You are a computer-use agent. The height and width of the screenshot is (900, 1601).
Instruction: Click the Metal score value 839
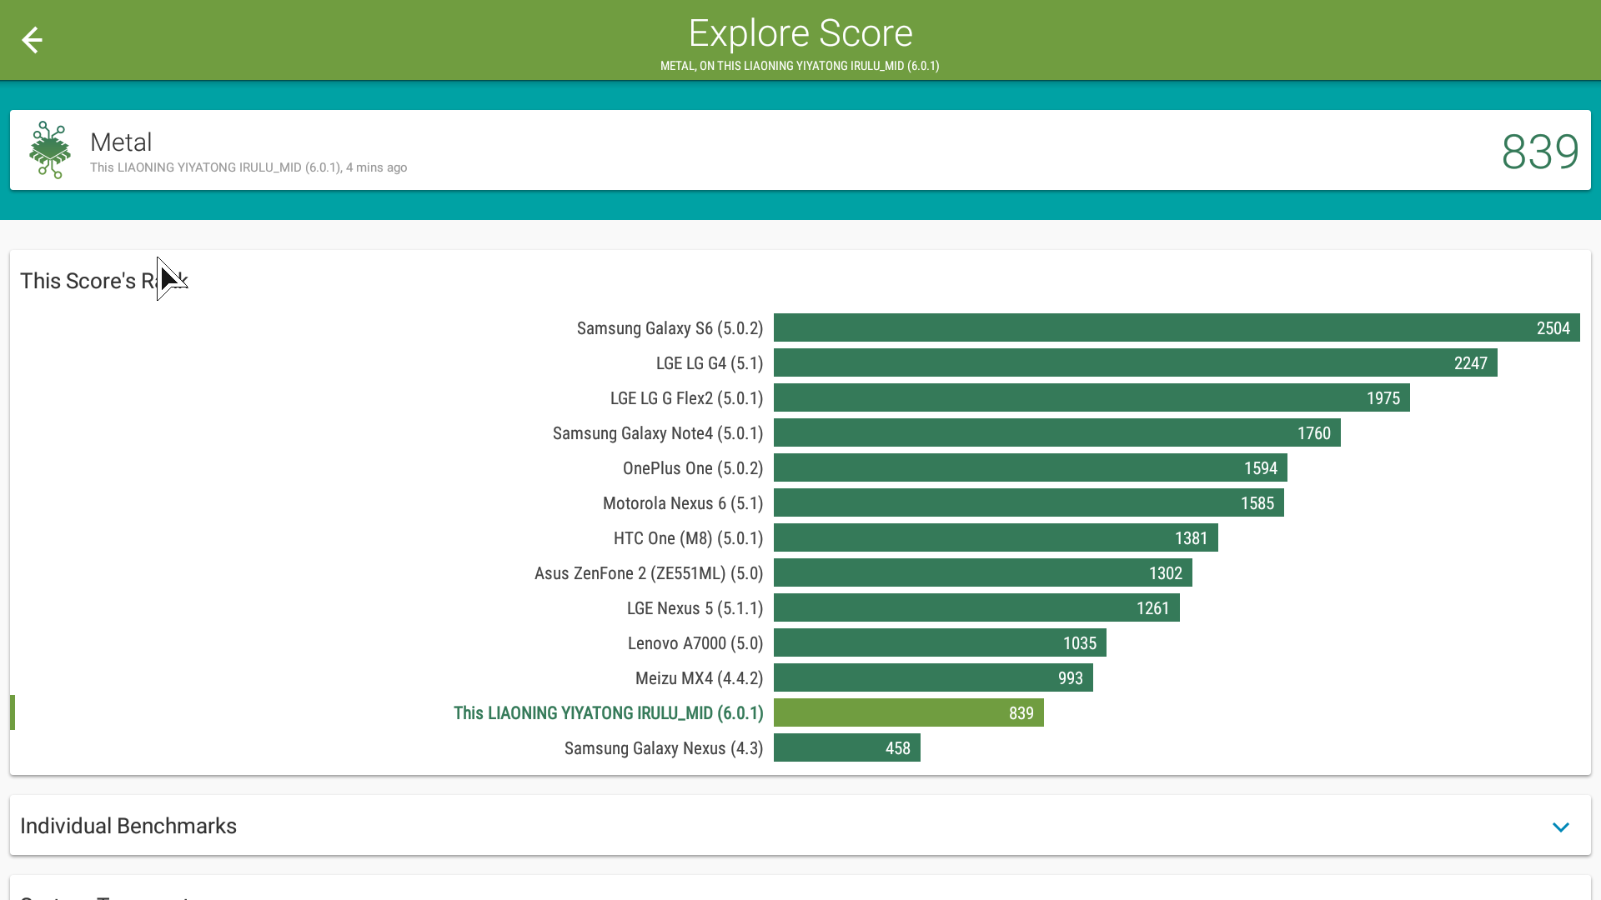pyautogui.click(x=1540, y=152)
